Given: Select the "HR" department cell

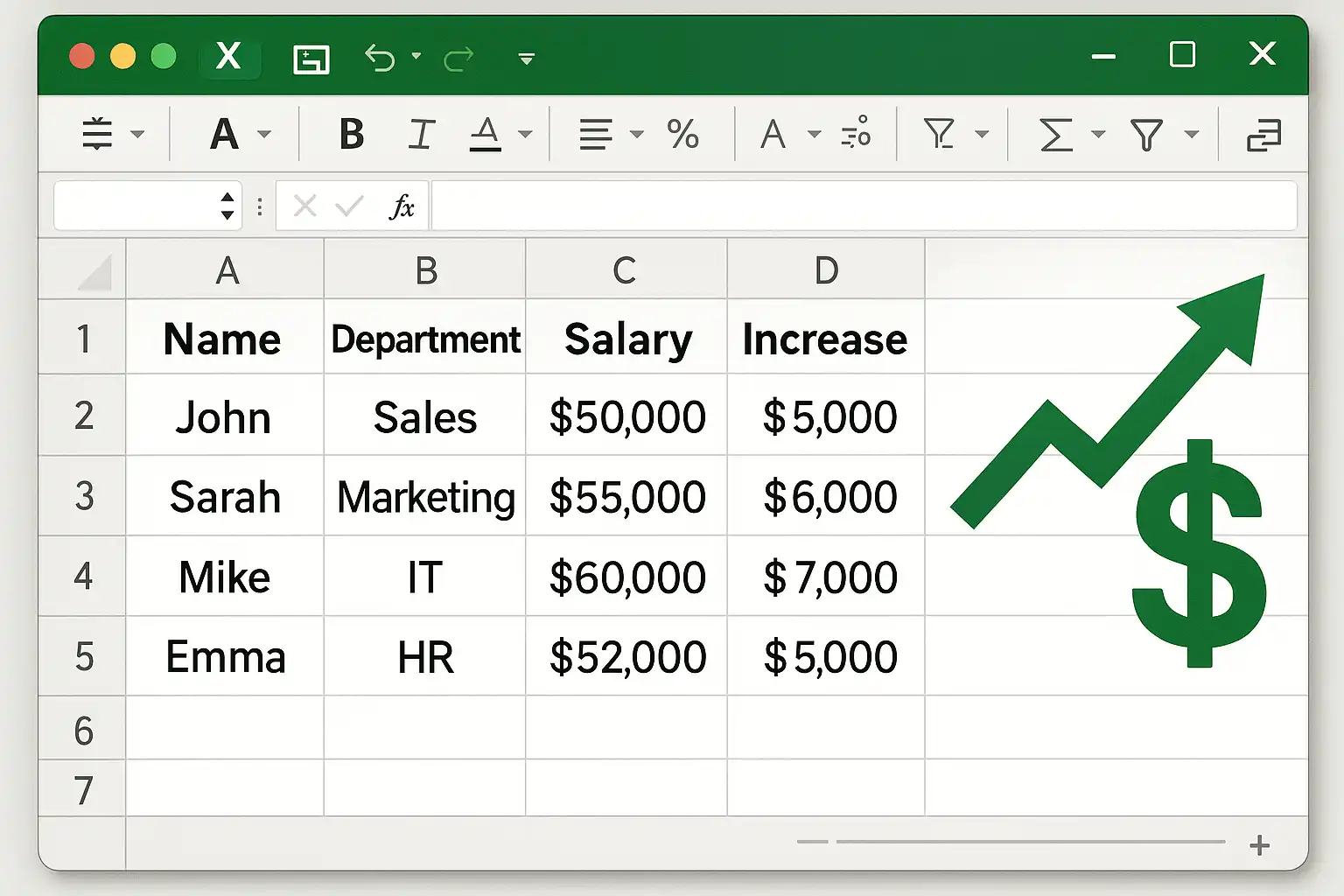Looking at the screenshot, I should point(425,656).
